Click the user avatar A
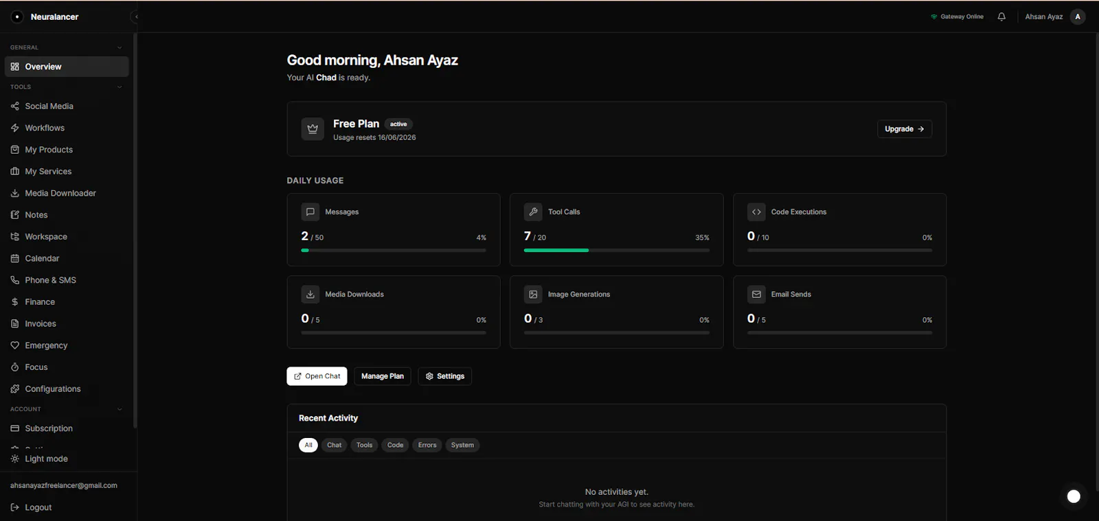The width and height of the screenshot is (1099, 521). coord(1078,16)
